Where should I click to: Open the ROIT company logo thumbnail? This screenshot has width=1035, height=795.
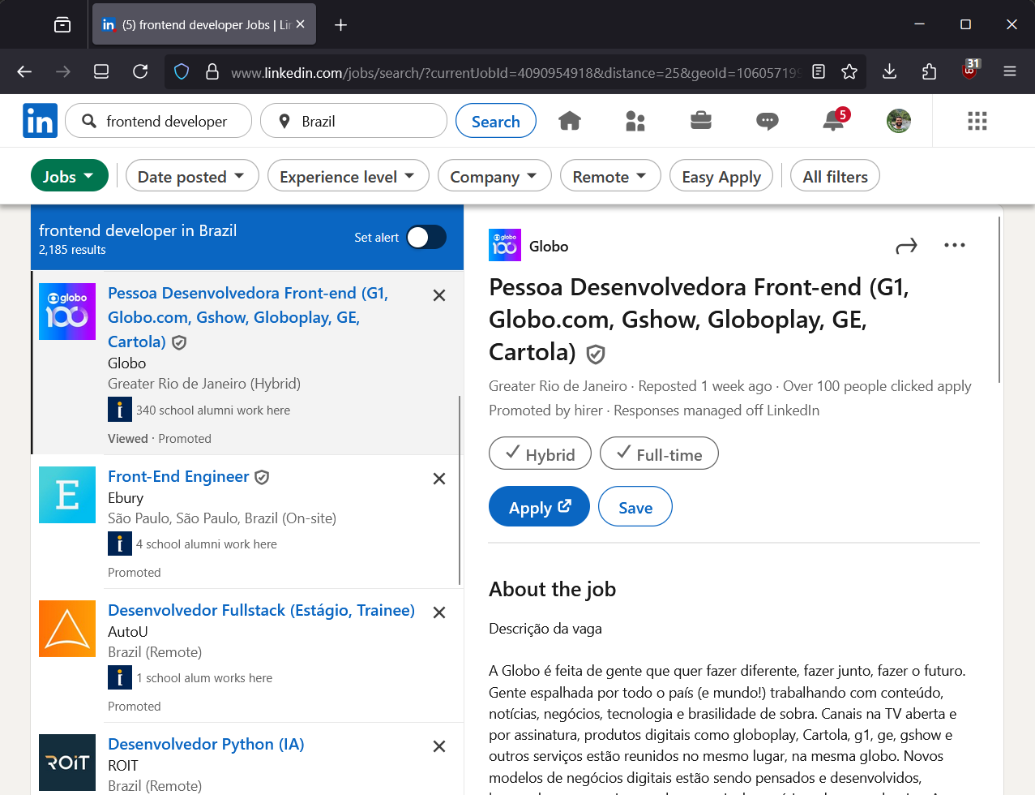click(67, 763)
